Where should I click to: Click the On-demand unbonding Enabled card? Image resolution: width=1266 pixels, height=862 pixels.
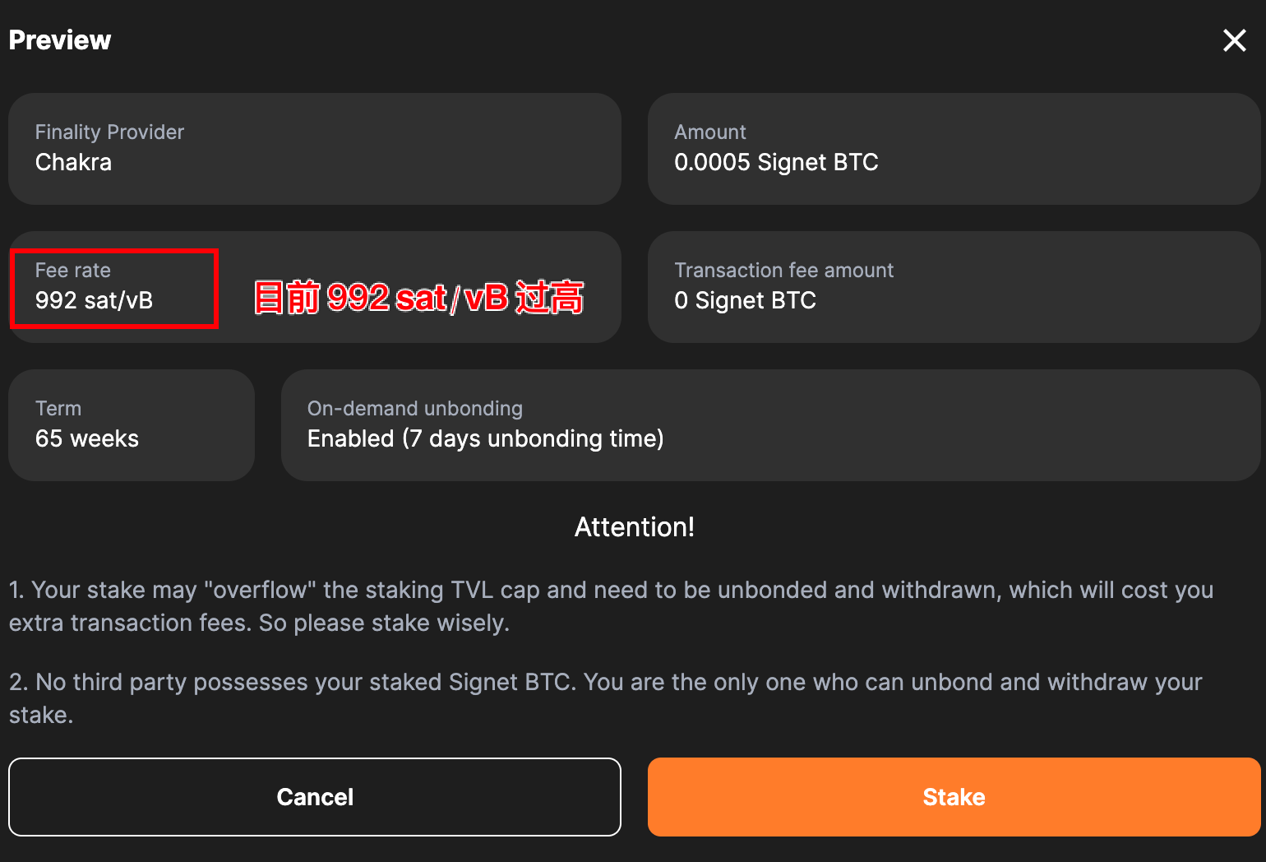point(770,425)
